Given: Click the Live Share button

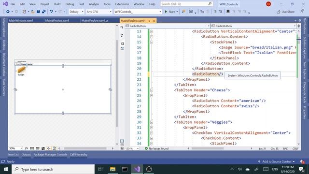Looking at the screenshot, I should pos(285,12).
